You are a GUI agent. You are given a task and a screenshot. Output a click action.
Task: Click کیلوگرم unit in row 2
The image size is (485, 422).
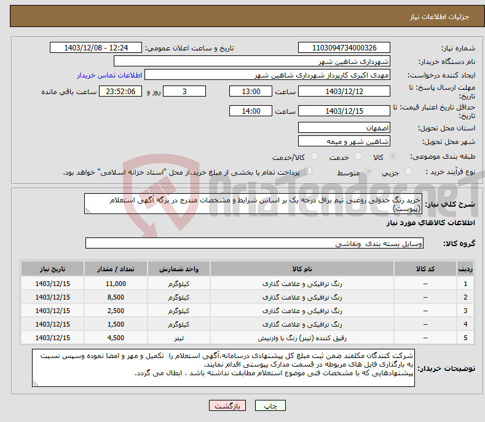[179, 297]
